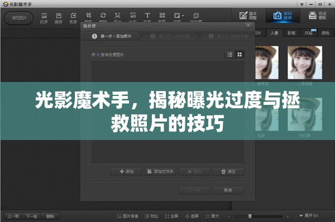Image resolution: width=335 pixels, height=222 pixels.
Task: Click the 光影魔术手 app logo
Action: (x=6, y=4)
